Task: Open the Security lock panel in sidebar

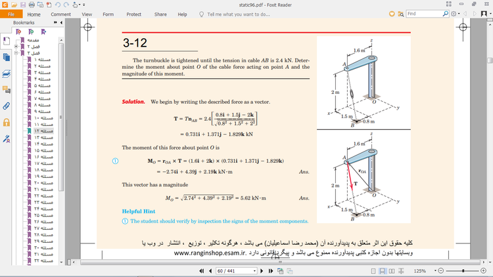Action: tap(6, 122)
